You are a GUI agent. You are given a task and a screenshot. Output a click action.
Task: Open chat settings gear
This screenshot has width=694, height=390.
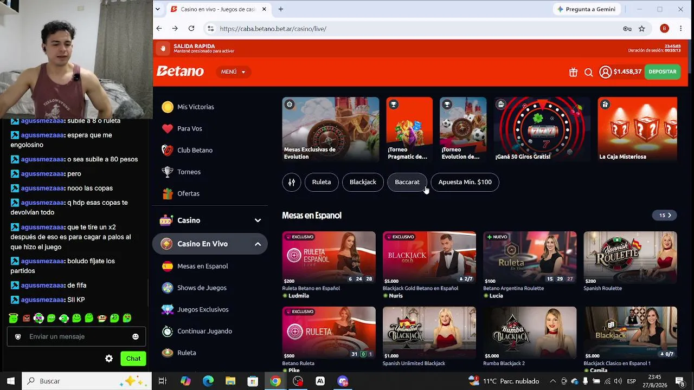tap(109, 359)
